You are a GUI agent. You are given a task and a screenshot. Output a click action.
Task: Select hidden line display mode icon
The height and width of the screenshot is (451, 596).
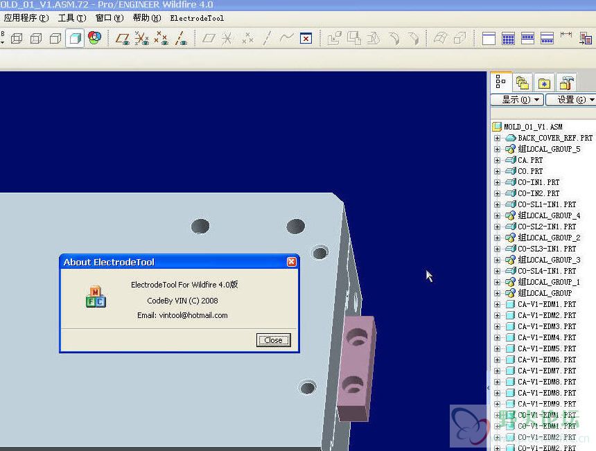click(36, 38)
